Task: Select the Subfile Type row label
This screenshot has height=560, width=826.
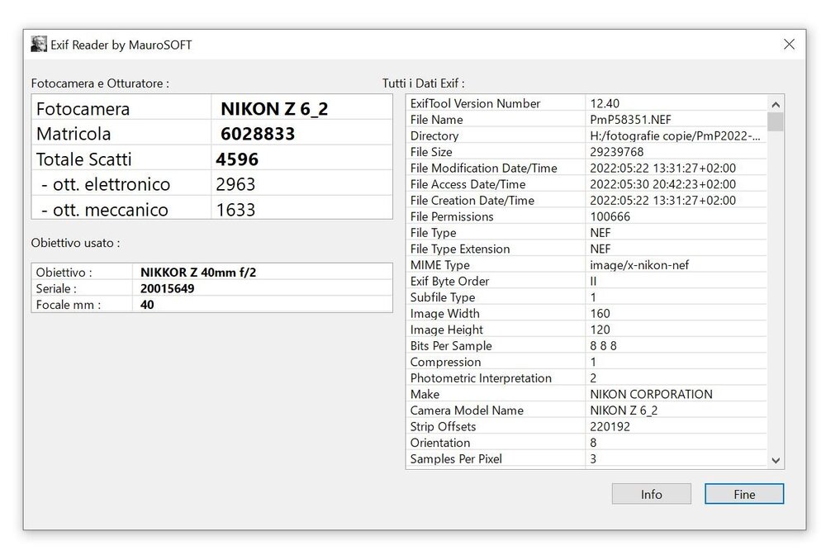Action: click(x=443, y=297)
